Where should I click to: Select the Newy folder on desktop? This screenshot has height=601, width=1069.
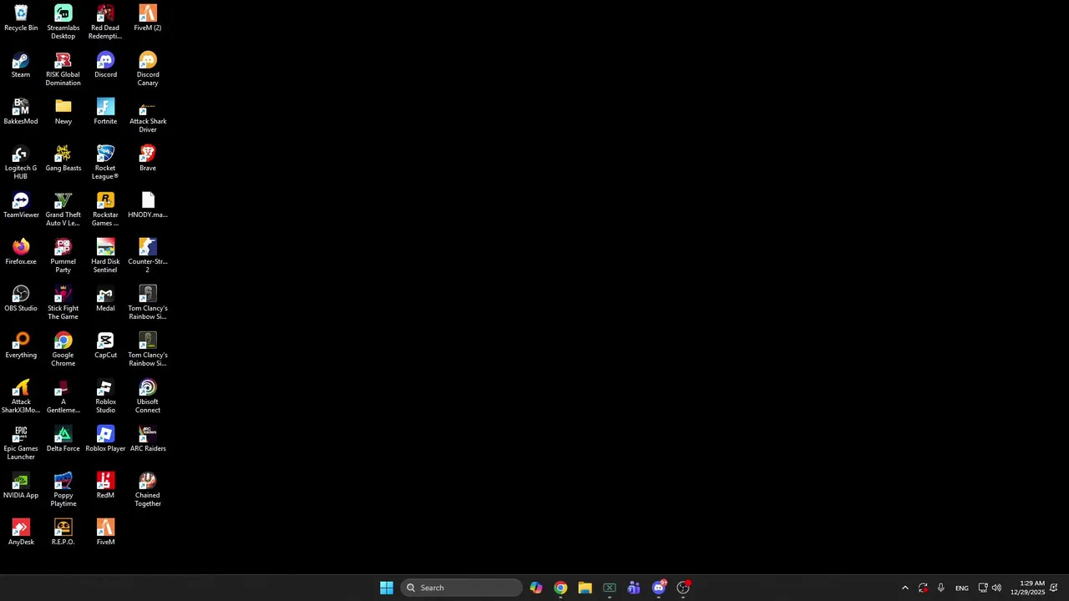63,112
